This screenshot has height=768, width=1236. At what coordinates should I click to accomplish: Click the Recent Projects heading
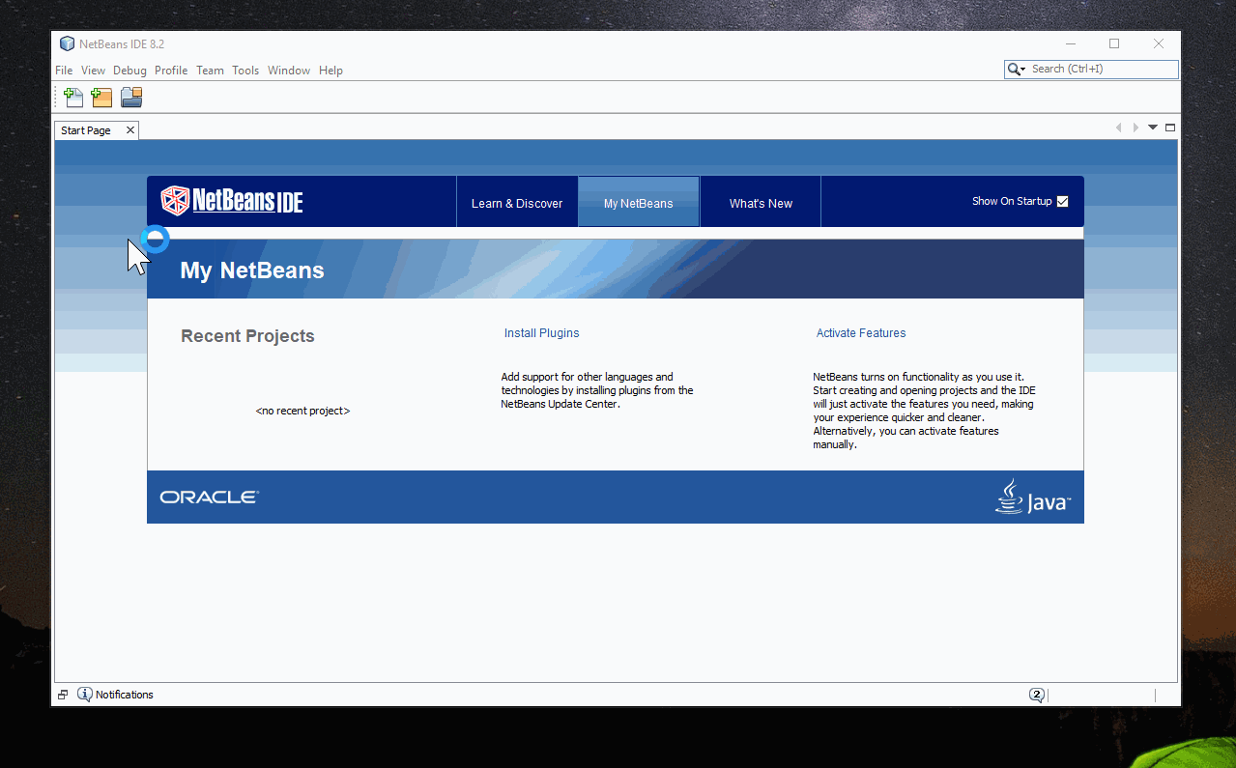click(x=247, y=336)
